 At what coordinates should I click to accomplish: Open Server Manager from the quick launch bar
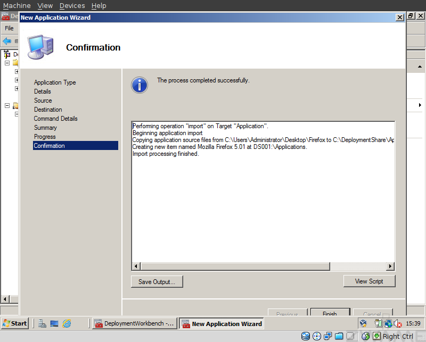click(x=42, y=323)
